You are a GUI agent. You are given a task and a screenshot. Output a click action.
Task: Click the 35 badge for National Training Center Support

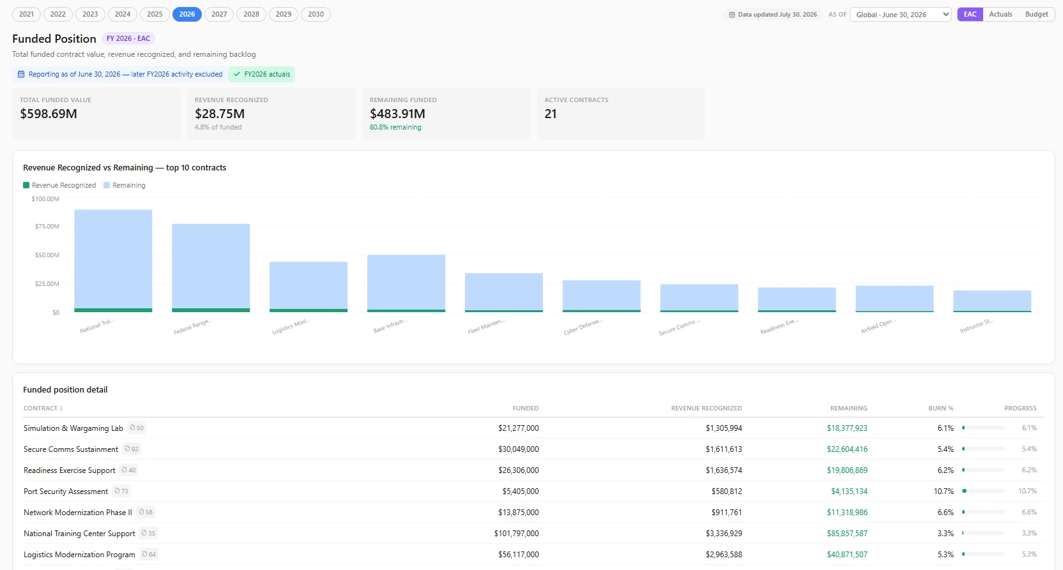coord(148,533)
